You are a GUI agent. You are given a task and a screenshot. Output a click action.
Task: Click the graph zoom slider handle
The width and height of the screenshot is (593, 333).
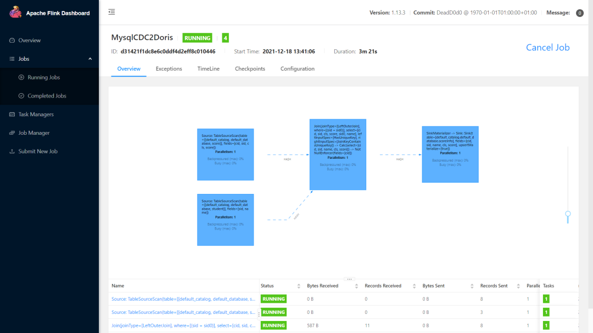[x=568, y=214]
